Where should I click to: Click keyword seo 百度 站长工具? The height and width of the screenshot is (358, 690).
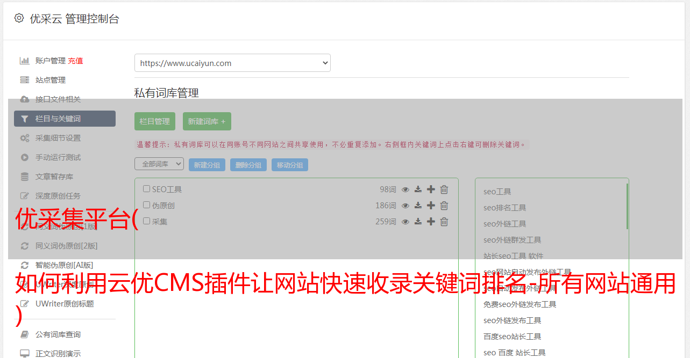click(x=515, y=353)
